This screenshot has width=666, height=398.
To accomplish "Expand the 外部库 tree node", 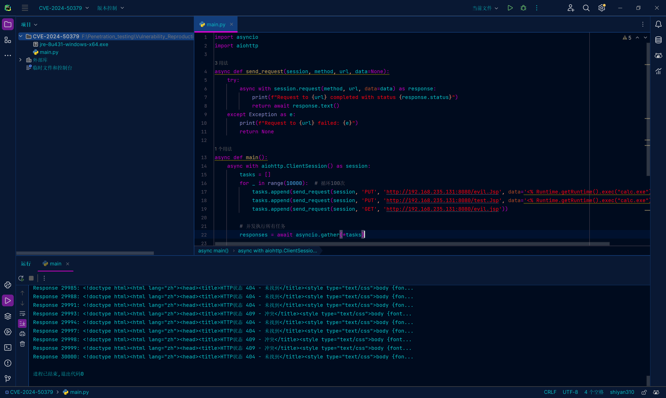I will [x=20, y=60].
